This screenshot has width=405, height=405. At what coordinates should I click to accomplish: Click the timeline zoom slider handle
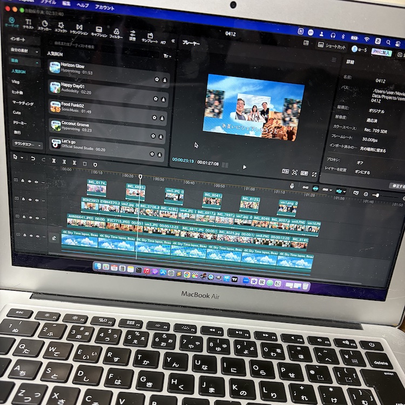click(377, 195)
